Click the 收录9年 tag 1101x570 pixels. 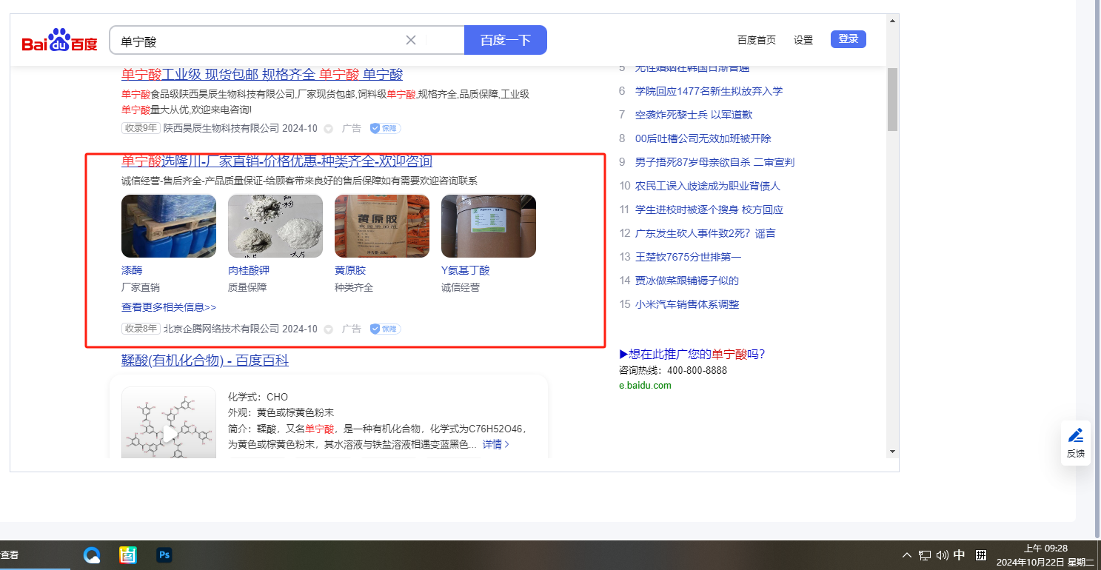click(141, 128)
